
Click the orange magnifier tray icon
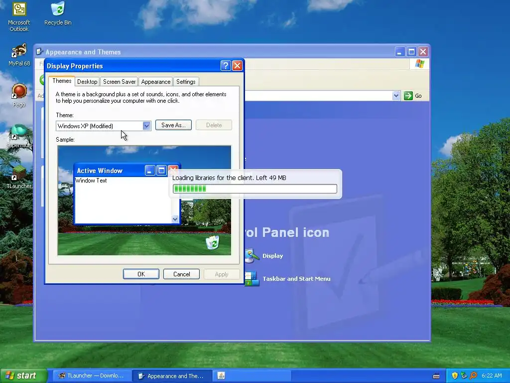point(473,376)
